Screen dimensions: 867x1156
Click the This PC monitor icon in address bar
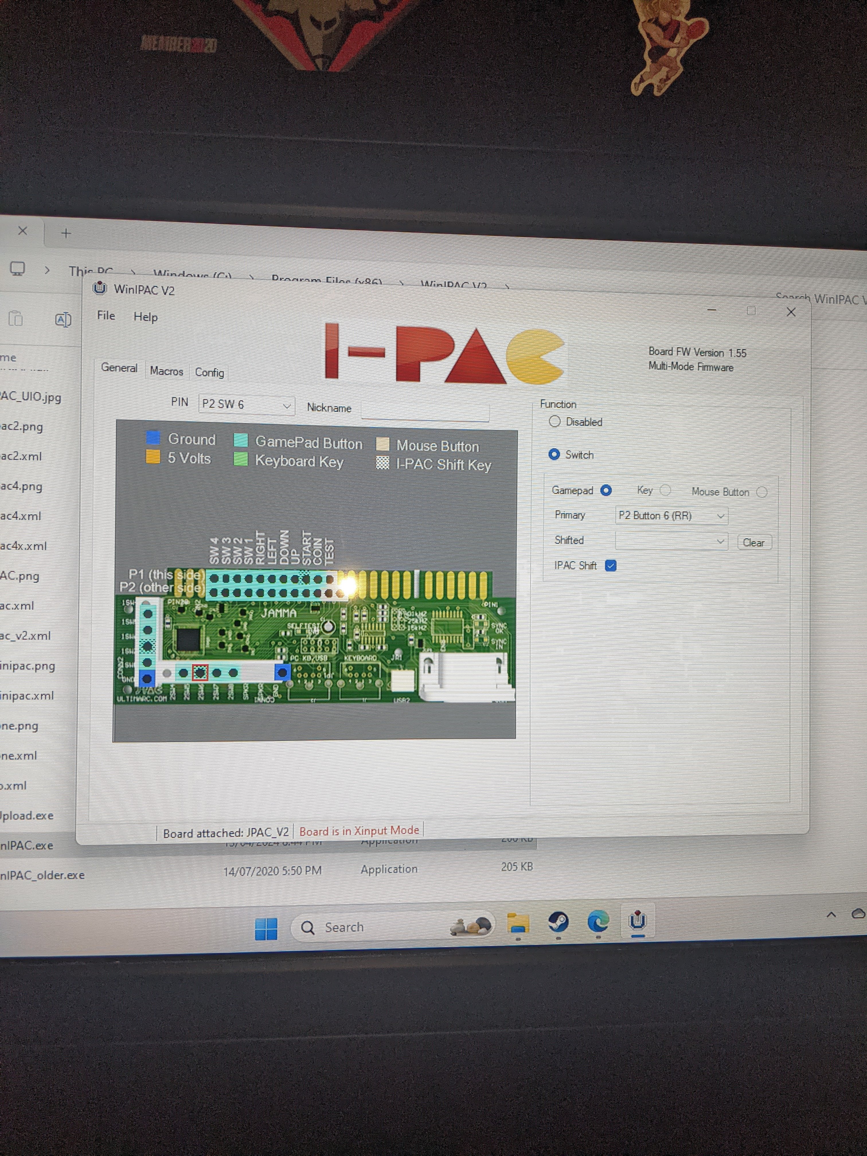pos(17,269)
